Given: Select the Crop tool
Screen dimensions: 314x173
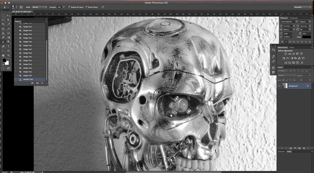Looking at the screenshot, I should click(3, 24).
